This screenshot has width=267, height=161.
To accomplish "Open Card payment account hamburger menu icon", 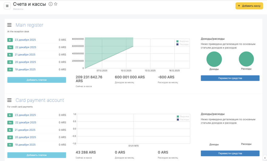I will tap(9, 100).
